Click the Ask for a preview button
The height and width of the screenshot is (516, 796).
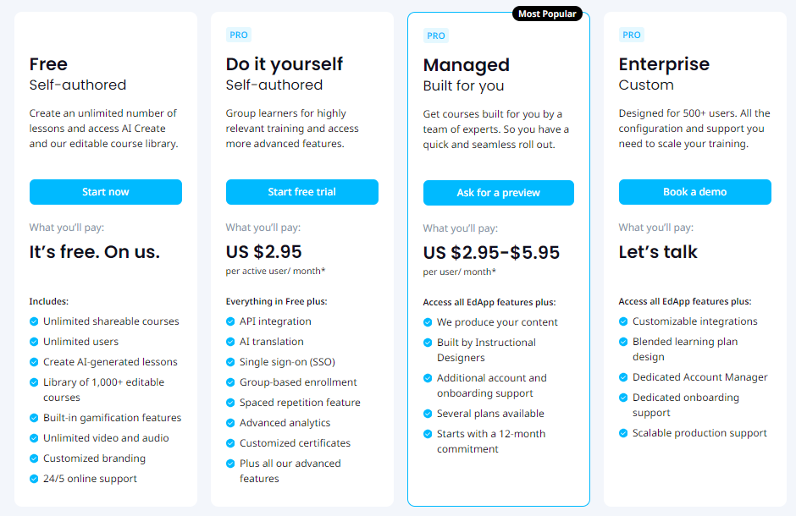pos(498,193)
